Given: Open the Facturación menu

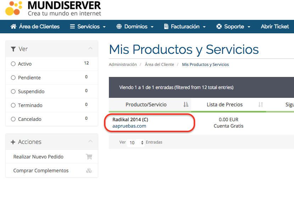Looking at the screenshot, I should point(185,27).
